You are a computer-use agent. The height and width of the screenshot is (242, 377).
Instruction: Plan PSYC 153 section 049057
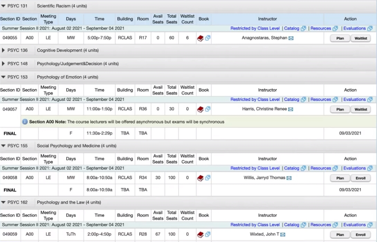tap(340, 109)
